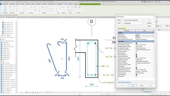This screenshot has width=170, height=96.
Task: Open the Type dropdown showing Bending Detail
Action: pos(134,23)
